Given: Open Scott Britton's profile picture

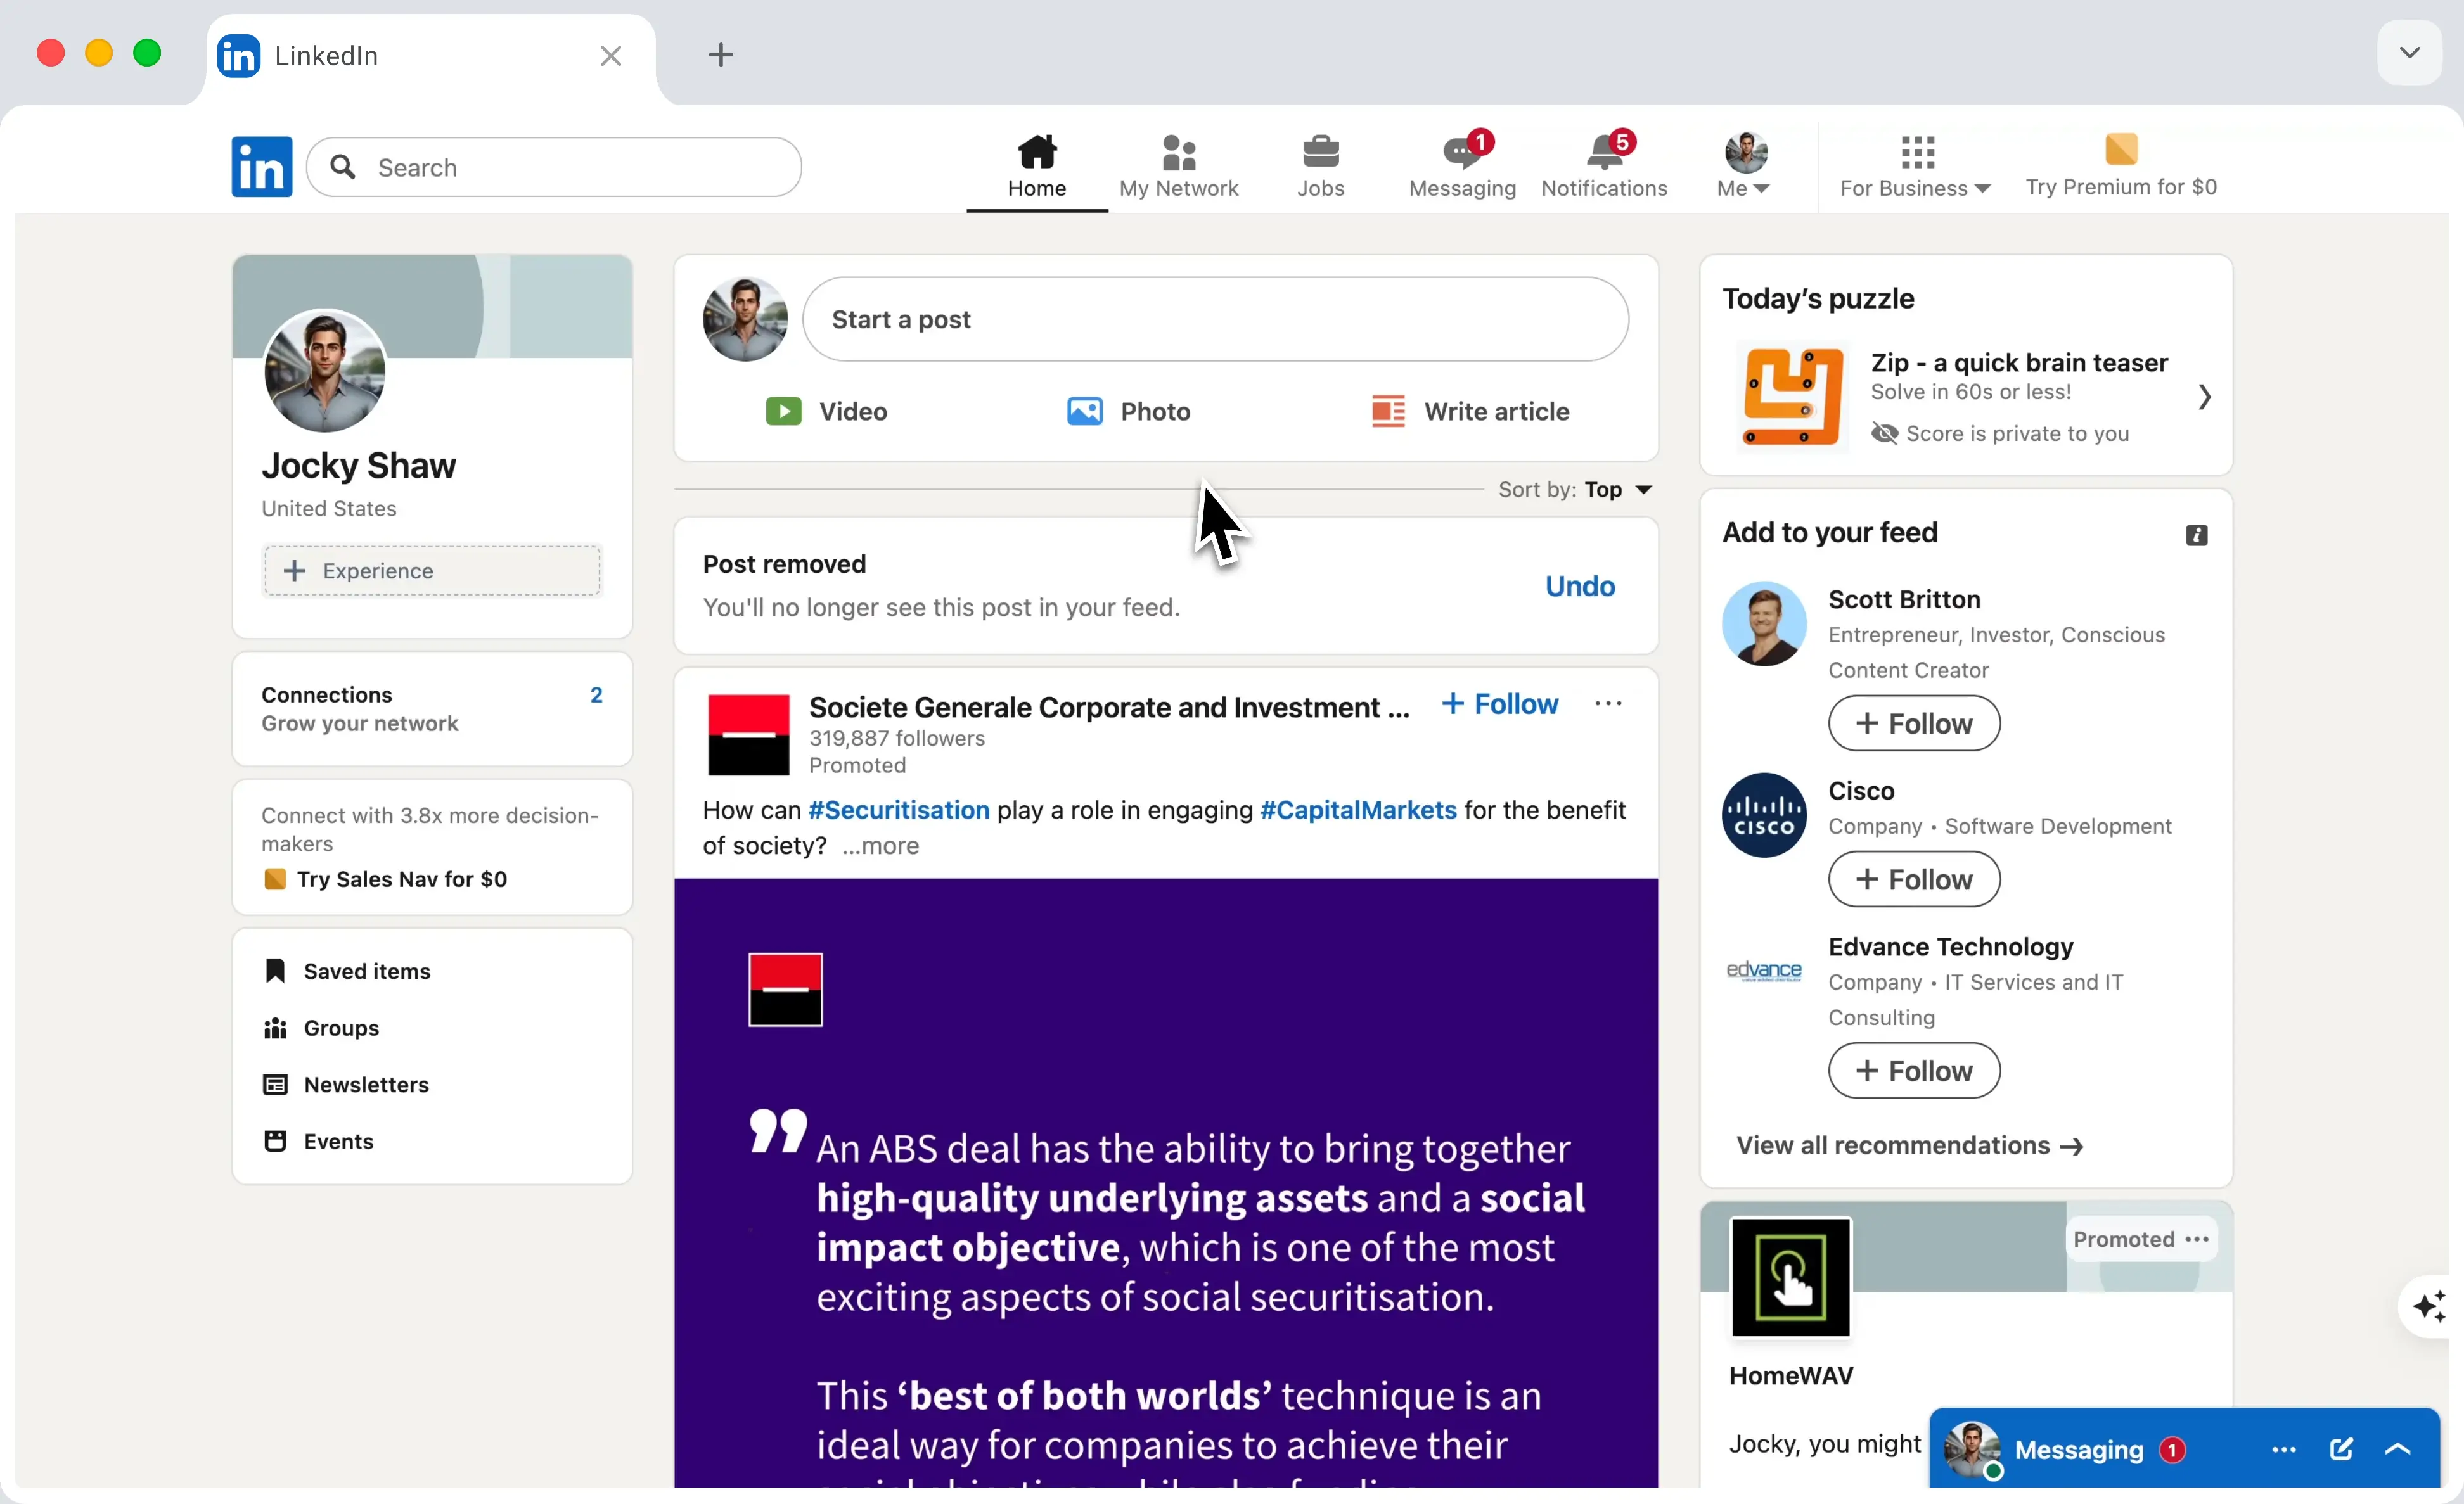Looking at the screenshot, I should point(1763,625).
